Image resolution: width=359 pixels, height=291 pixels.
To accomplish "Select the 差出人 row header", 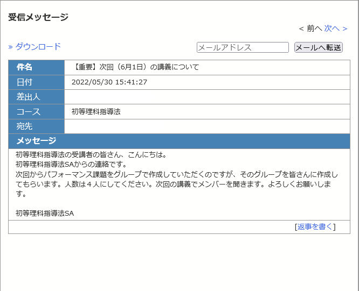I will [x=36, y=97].
